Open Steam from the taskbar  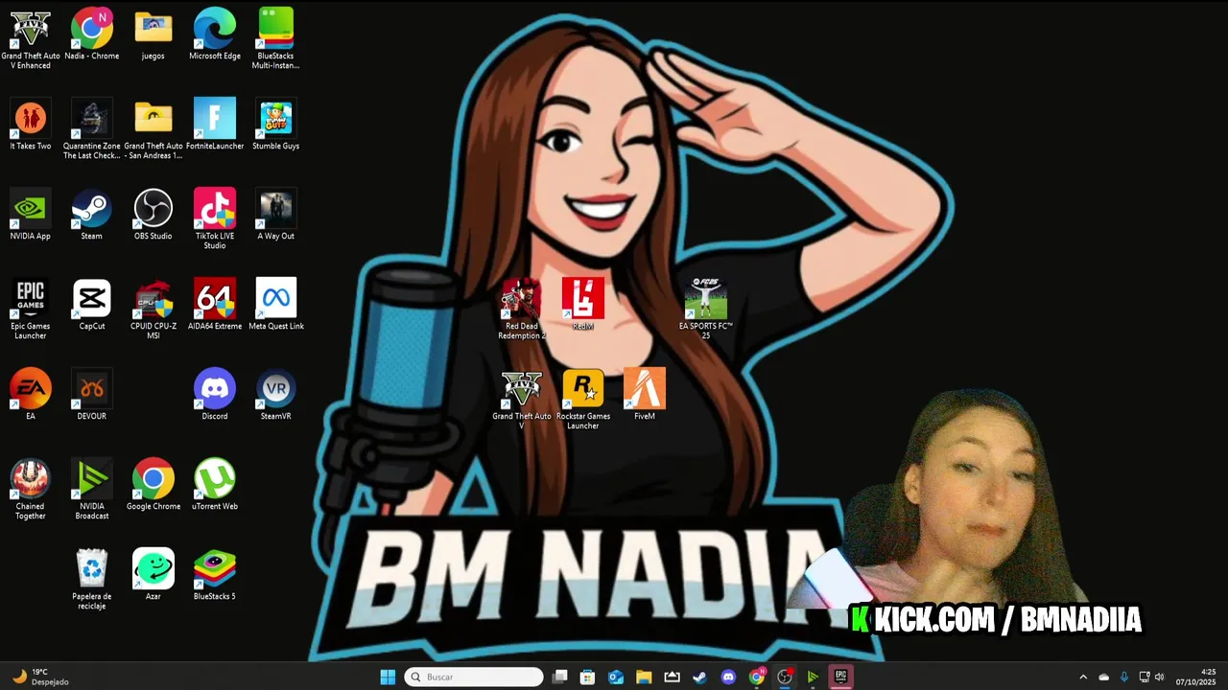(x=700, y=678)
